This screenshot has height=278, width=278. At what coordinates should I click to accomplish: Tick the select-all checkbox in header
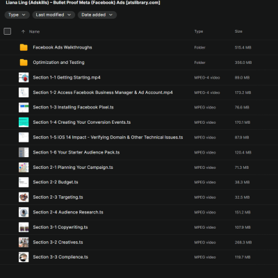(x=8, y=31)
